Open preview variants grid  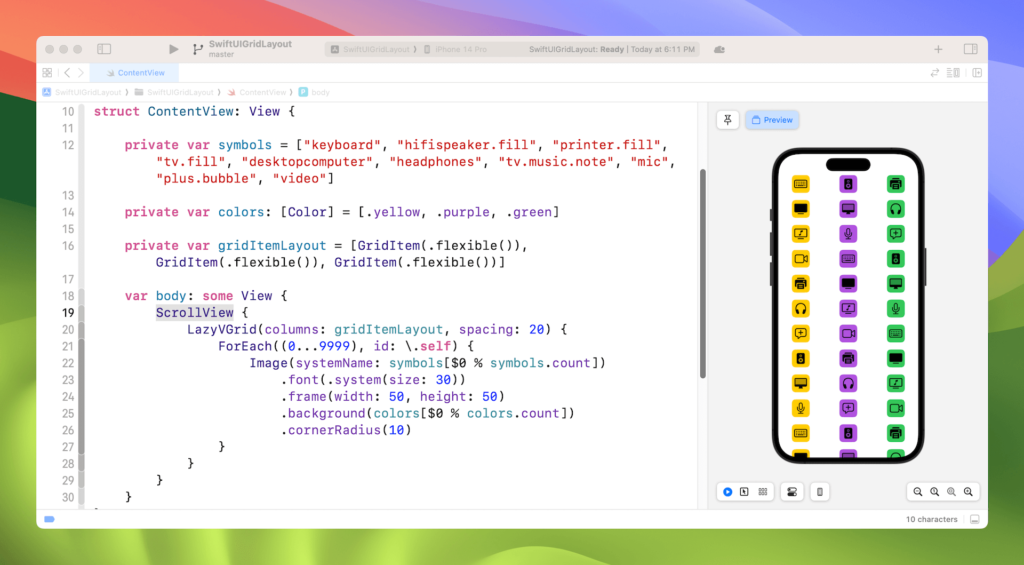point(763,492)
